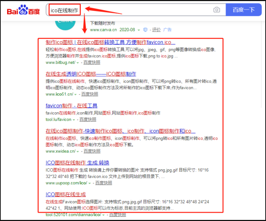Open 百度快照 for uupoop.com result
The height and width of the screenshot is (221, 266).
(x=104, y=183)
